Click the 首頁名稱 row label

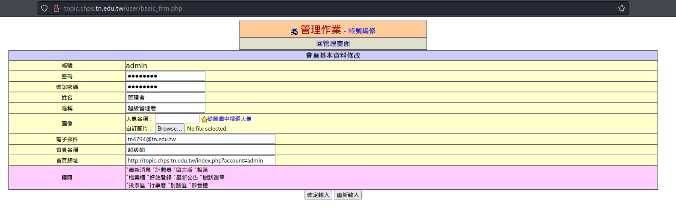tap(67, 150)
